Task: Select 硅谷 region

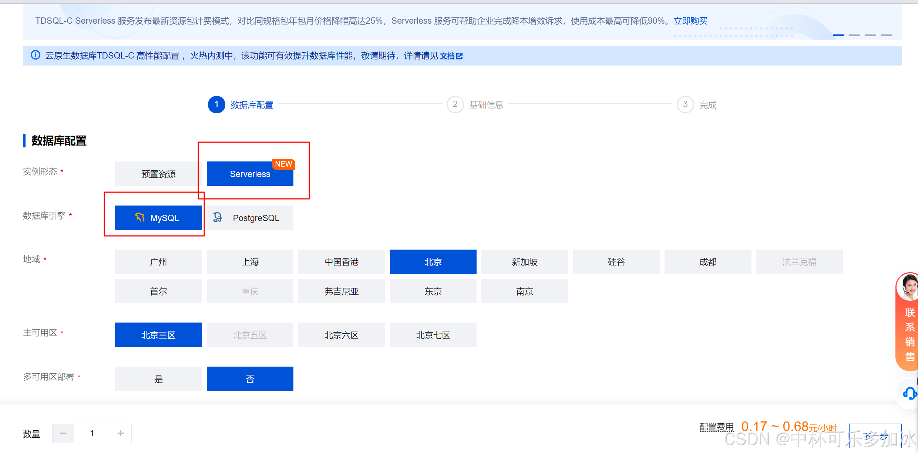Action: coord(616,262)
